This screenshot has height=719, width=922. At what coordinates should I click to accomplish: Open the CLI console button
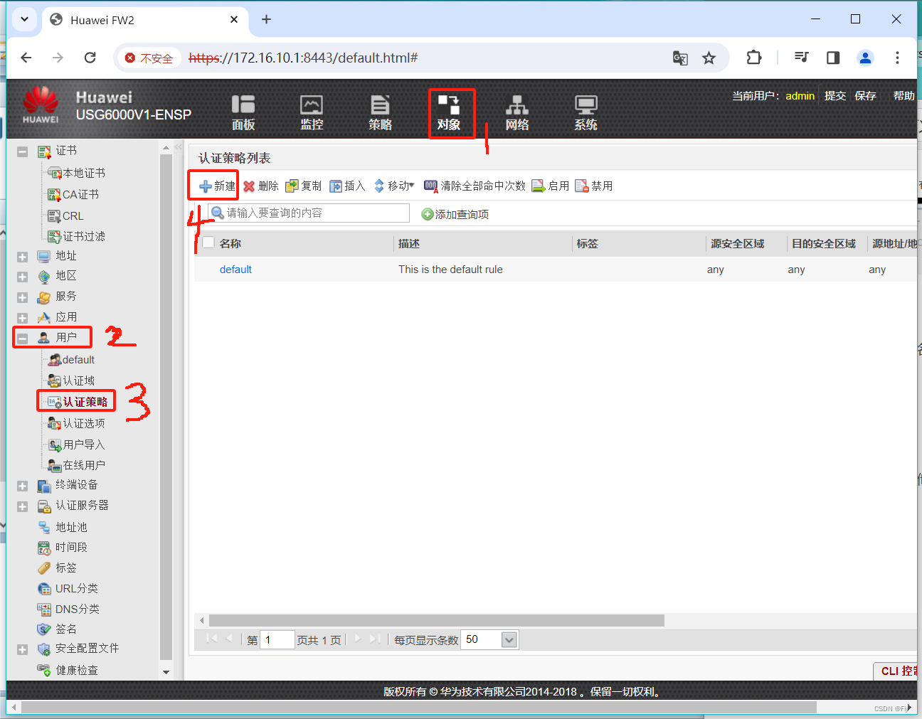[x=895, y=671]
